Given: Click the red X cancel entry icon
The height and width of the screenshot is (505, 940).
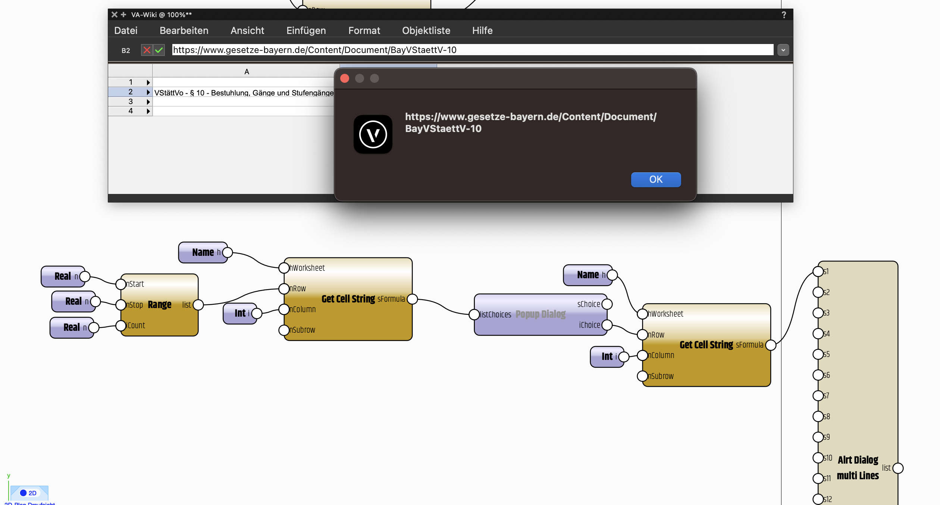Looking at the screenshot, I should (147, 50).
